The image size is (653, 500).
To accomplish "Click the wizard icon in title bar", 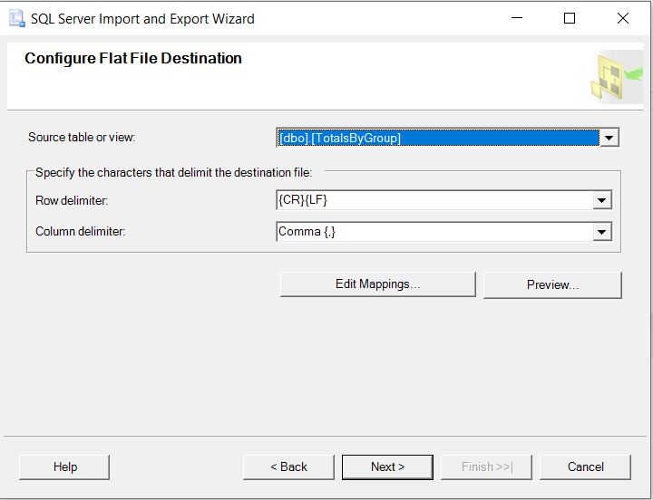I will pyautogui.click(x=16, y=18).
